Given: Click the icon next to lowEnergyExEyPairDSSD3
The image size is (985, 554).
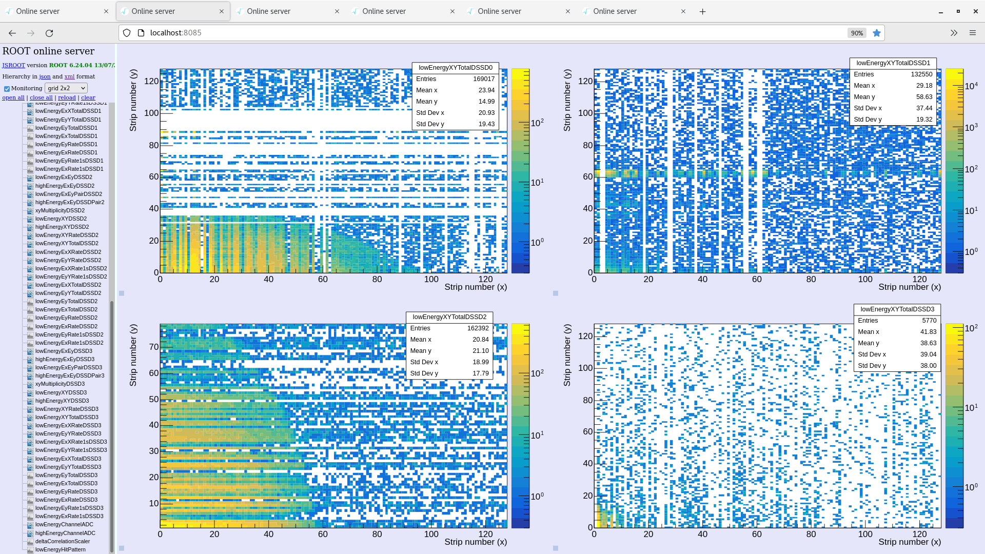Looking at the screenshot, I should [30, 367].
